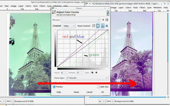Switch to linear light curve adjustment
This screenshot has height=106, width=170.
[94, 26]
